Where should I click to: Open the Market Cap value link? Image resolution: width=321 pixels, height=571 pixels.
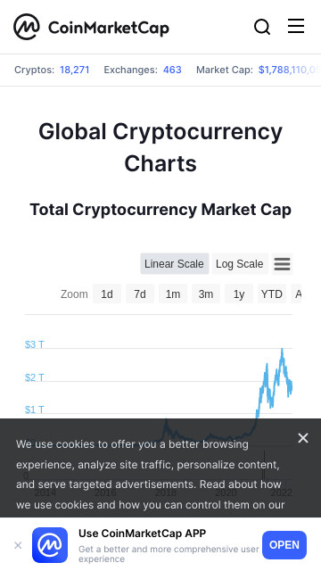tap(289, 70)
